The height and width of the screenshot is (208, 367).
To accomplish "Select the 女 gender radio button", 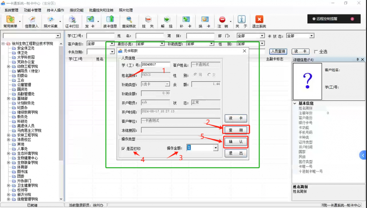I will pyautogui.click(x=209, y=74).
